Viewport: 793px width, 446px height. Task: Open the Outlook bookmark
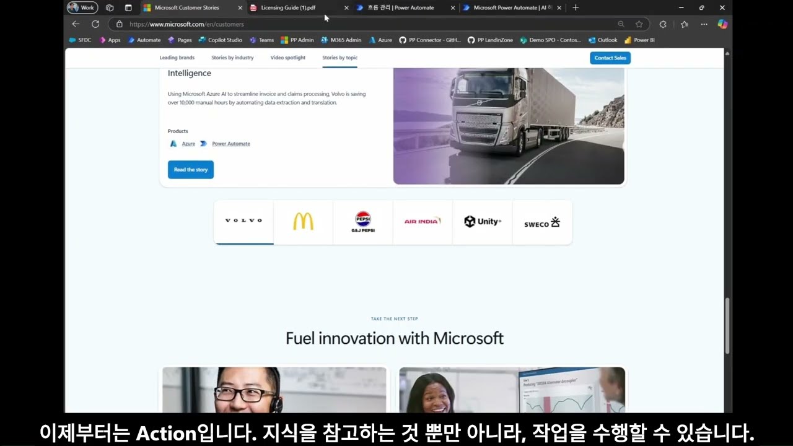pos(603,40)
